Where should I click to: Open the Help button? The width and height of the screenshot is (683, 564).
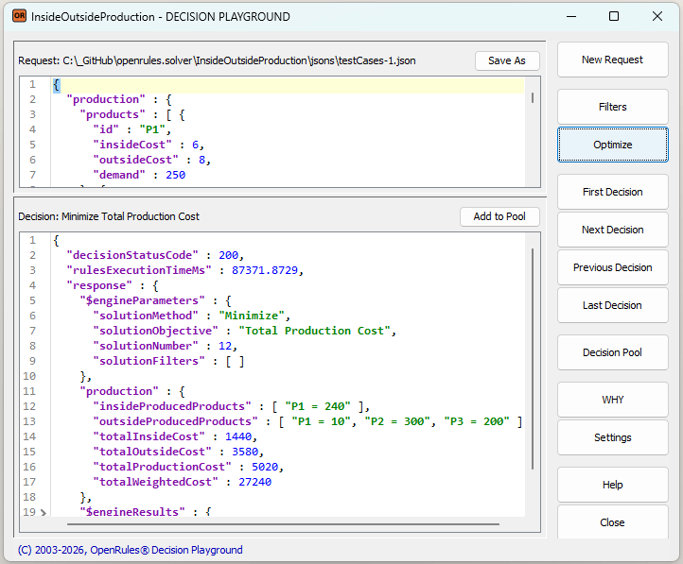pyautogui.click(x=612, y=485)
